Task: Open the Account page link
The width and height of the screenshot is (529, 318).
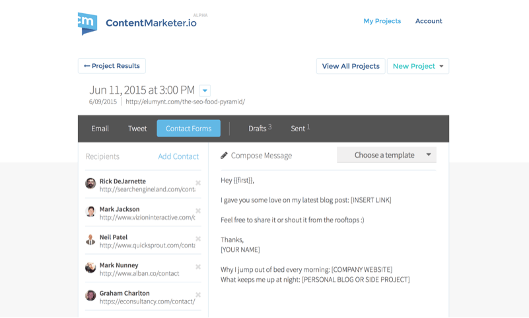Action: (x=429, y=21)
